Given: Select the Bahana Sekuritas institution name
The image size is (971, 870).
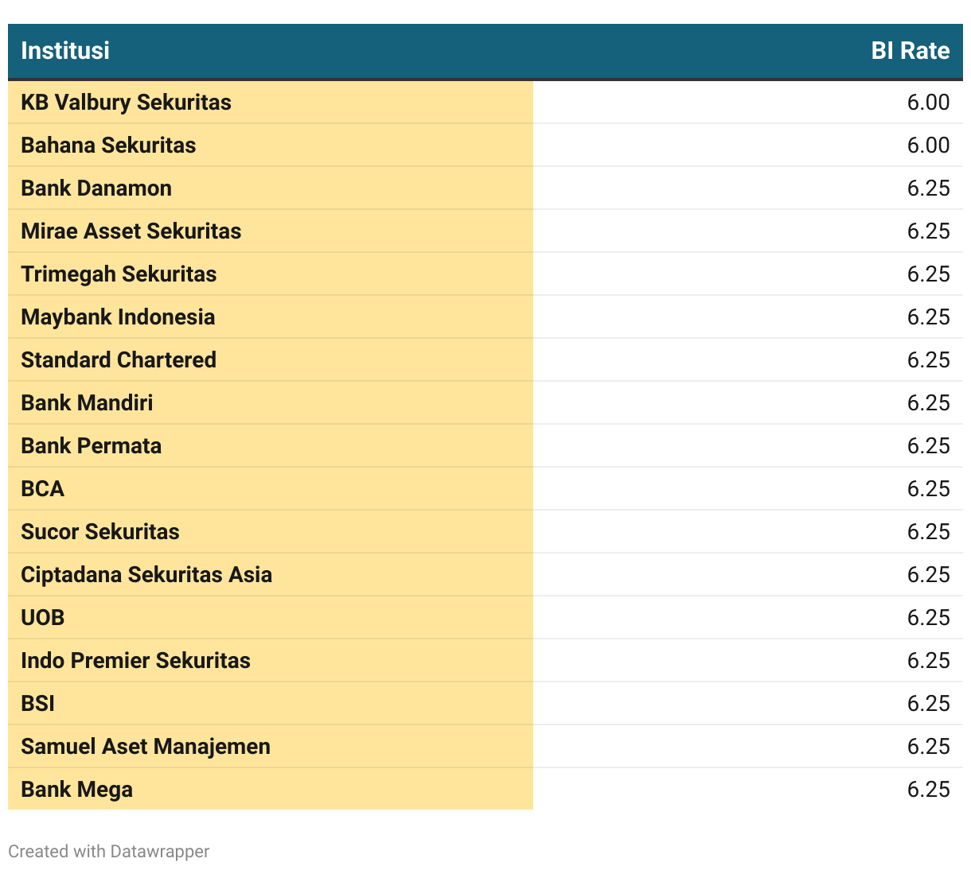Looking at the screenshot, I should pos(108,146).
